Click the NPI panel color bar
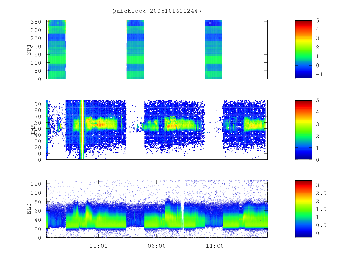 pos(303,49)
